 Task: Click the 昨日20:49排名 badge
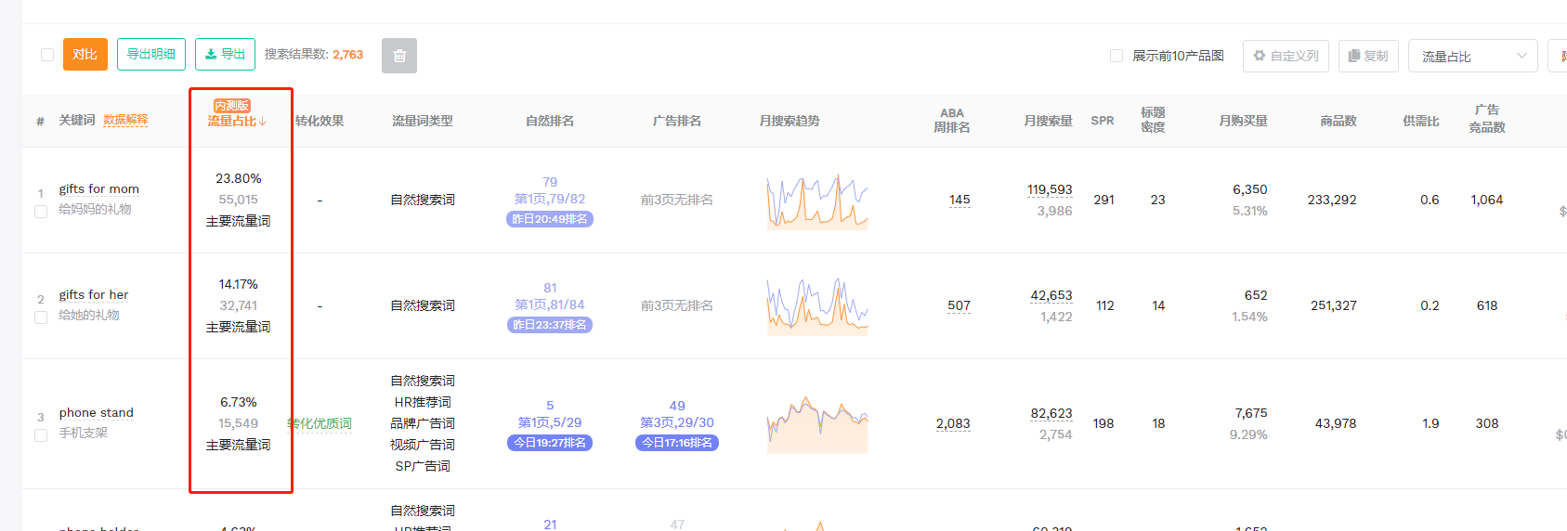point(550,219)
